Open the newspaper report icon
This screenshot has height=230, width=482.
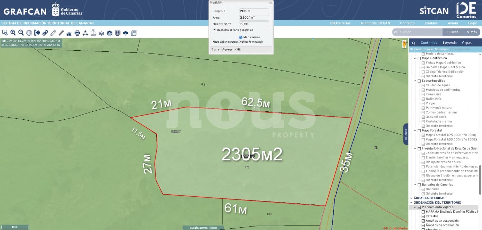(134, 33)
